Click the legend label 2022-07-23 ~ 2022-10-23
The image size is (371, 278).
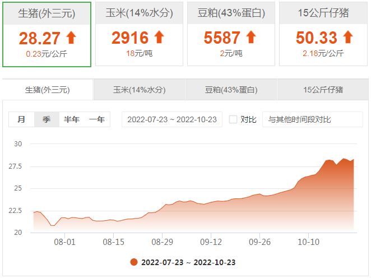coord(188,262)
